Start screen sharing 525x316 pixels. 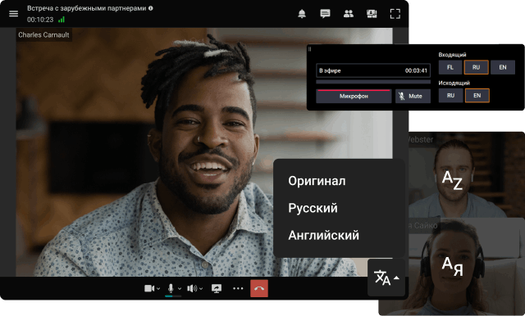pyautogui.click(x=217, y=288)
